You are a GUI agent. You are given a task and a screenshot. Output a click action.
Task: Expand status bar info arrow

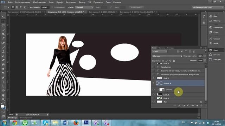point(48,114)
